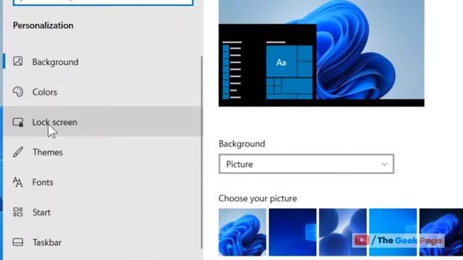Go to Lock screen settings
Image resolution: width=463 pixels, height=260 pixels.
[x=103, y=122]
